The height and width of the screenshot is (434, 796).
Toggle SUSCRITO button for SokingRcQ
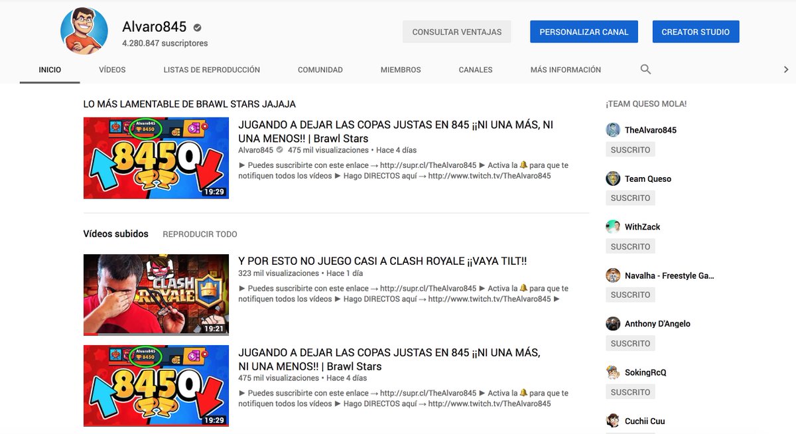[x=630, y=392]
